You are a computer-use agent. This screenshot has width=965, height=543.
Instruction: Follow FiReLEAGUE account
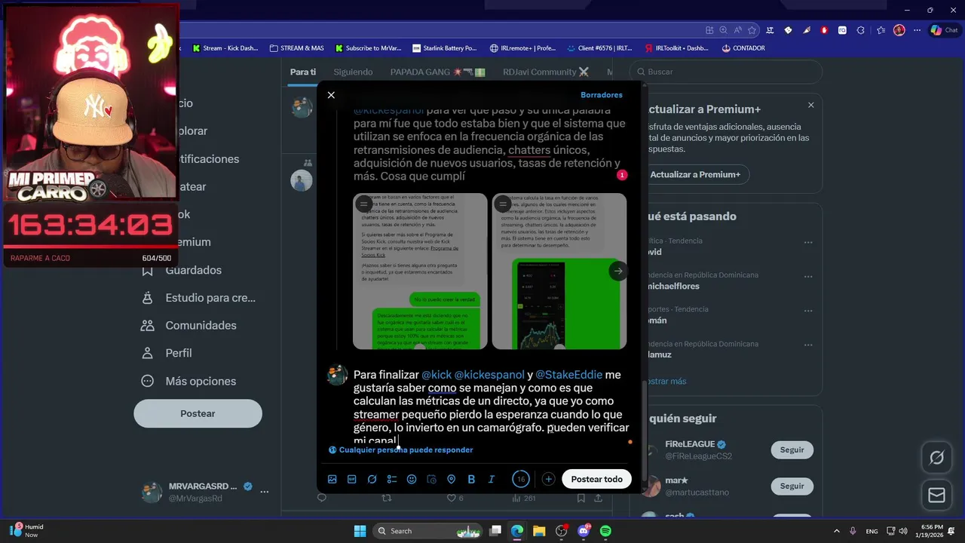792,449
